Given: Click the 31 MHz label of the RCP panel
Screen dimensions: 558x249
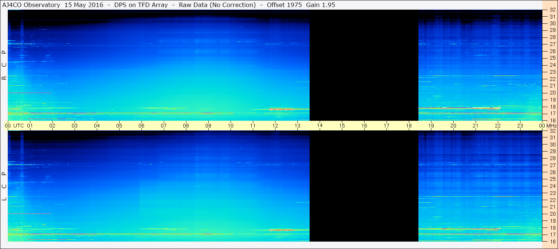Looking at the screenshot, I should [552, 17].
